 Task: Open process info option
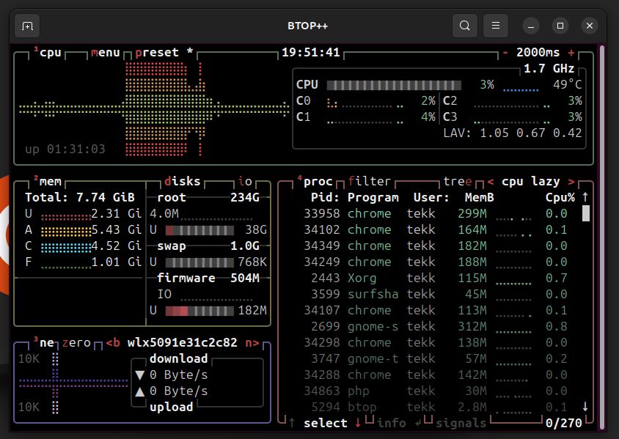click(391, 423)
